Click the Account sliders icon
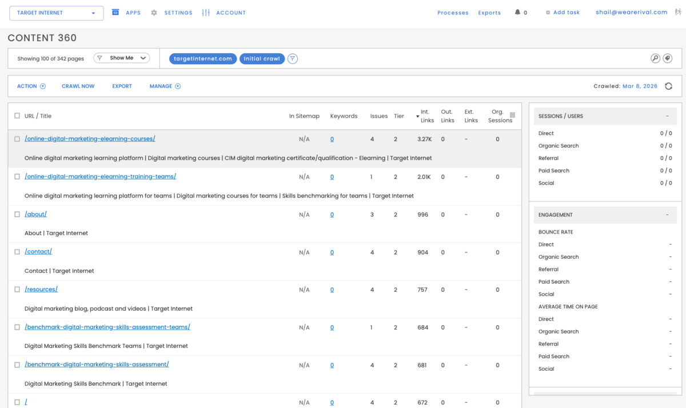This screenshot has height=408, width=686. 206,13
